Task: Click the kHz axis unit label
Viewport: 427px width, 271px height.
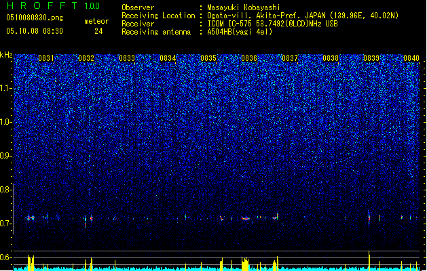Action: tap(6, 55)
